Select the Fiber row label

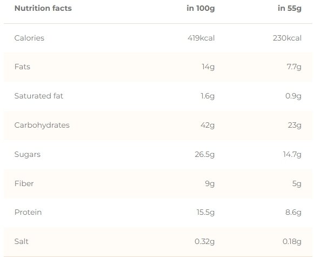point(24,183)
